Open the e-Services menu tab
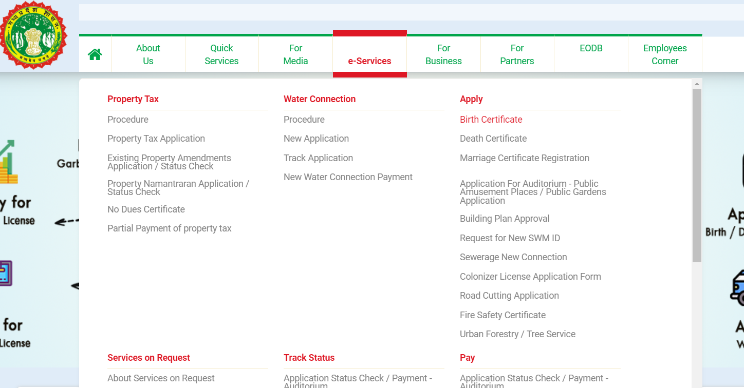Image resolution: width=744 pixels, height=388 pixels. (x=369, y=61)
